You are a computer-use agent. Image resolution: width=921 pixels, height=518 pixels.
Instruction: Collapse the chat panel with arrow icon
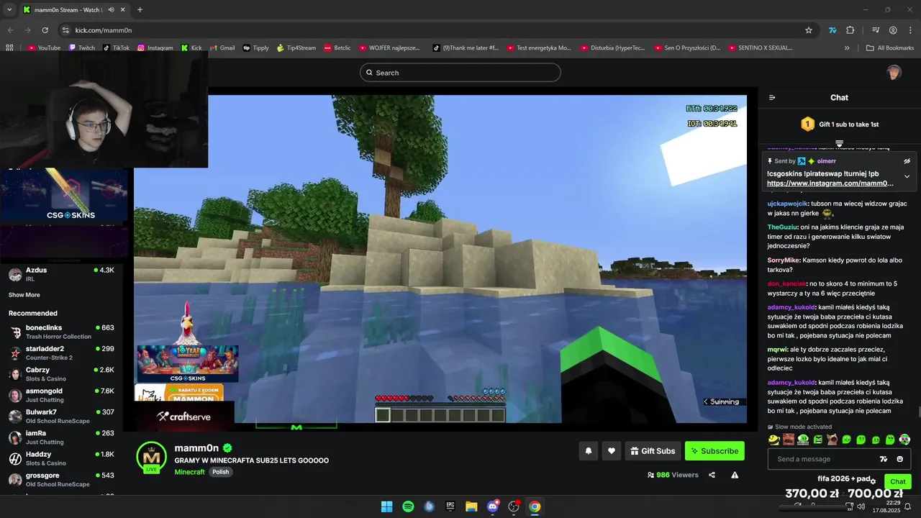tap(772, 98)
